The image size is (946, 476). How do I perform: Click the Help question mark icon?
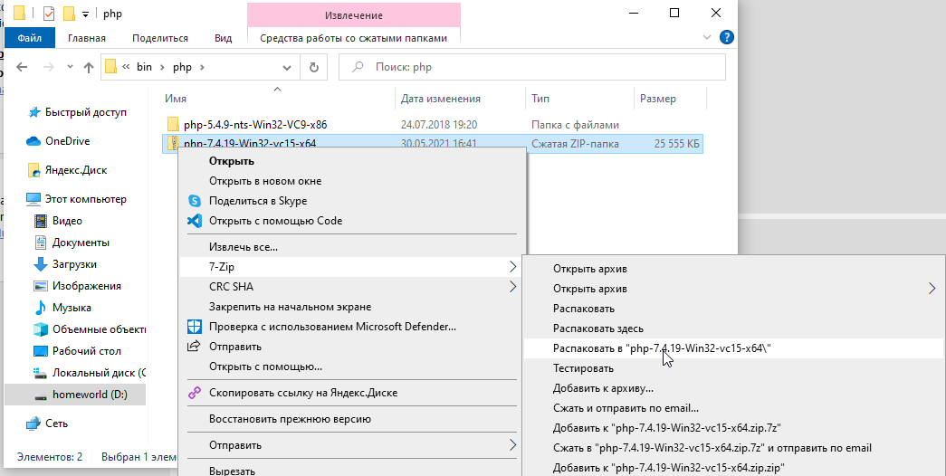click(726, 37)
